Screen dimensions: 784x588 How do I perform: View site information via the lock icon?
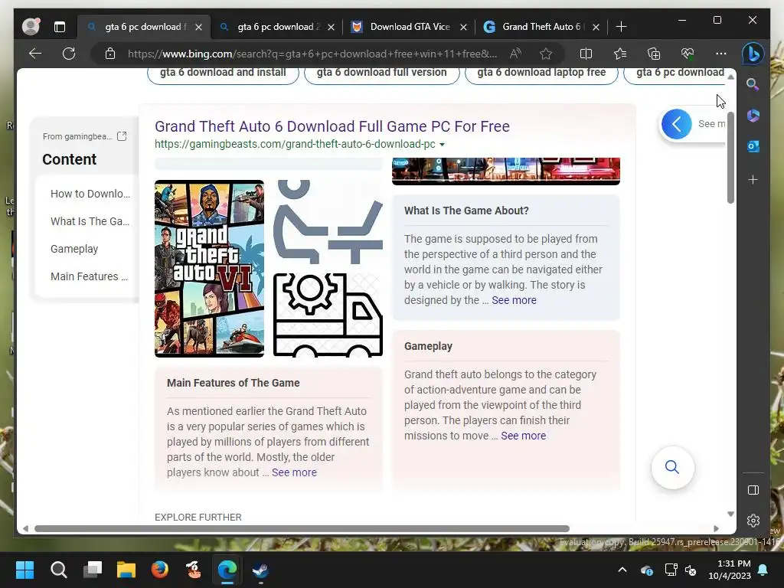(x=110, y=54)
